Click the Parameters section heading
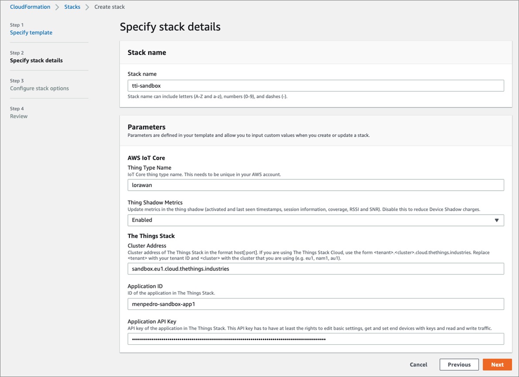The height and width of the screenshot is (377, 519). pyautogui.click(x=147, y=127)
